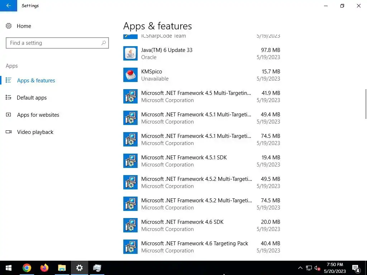Click the Settings gear on taskbar
Viewport: 367px width, 275px height.
(79, 268)
